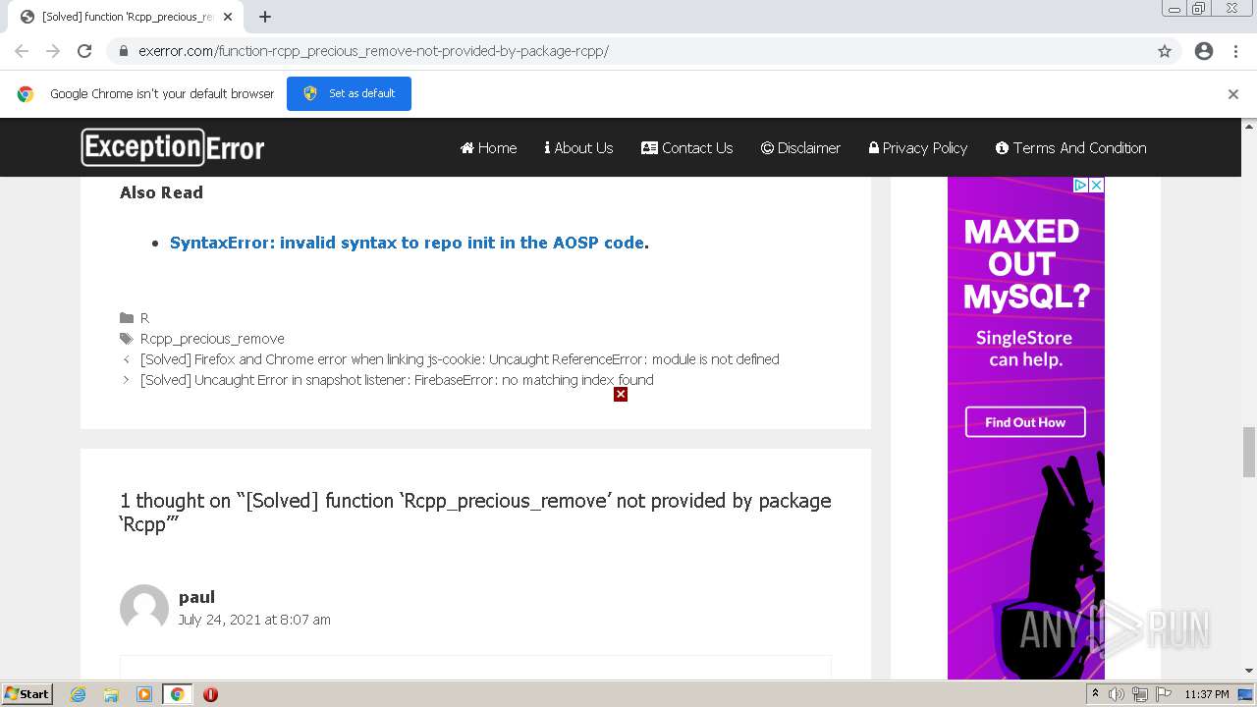Open Terms And Condition menu item

pos(1070,147)
